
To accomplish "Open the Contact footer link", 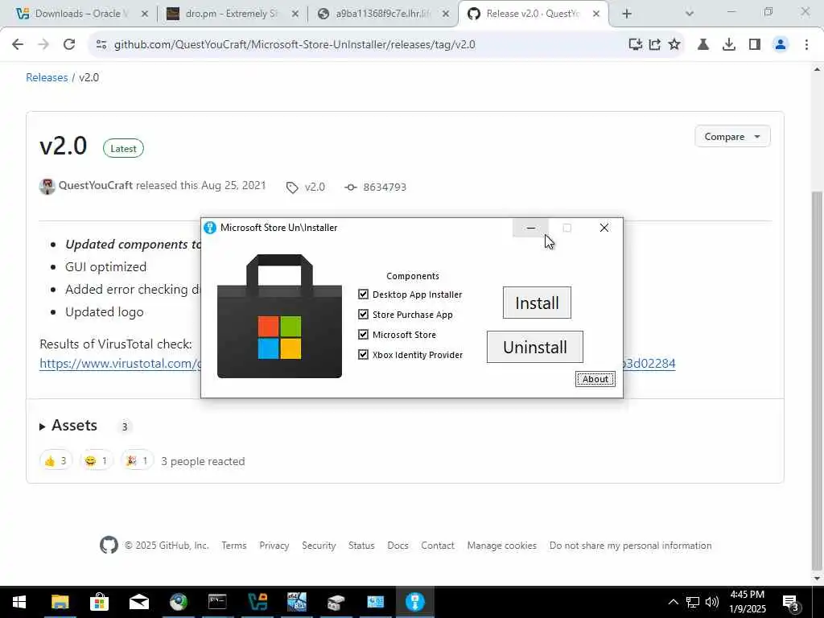I will click(437, 546).
